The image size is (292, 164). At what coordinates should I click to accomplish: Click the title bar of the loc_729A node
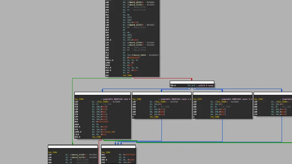tap(103, 94)
